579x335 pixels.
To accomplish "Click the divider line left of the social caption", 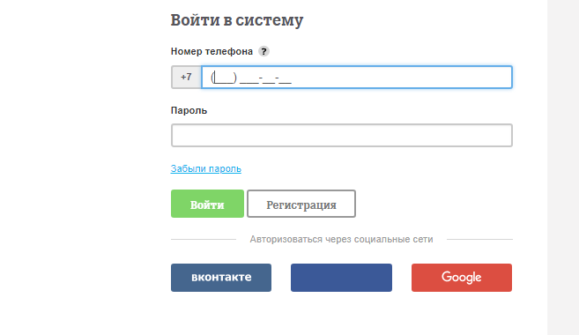I will (204, 239).
